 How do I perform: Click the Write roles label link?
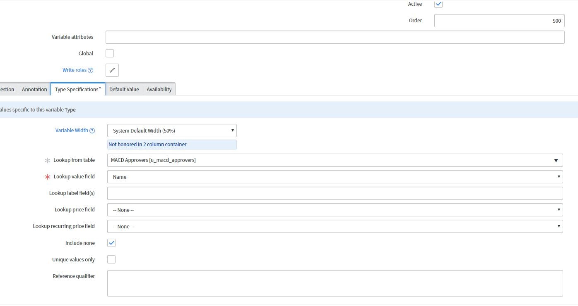(75, 70)
